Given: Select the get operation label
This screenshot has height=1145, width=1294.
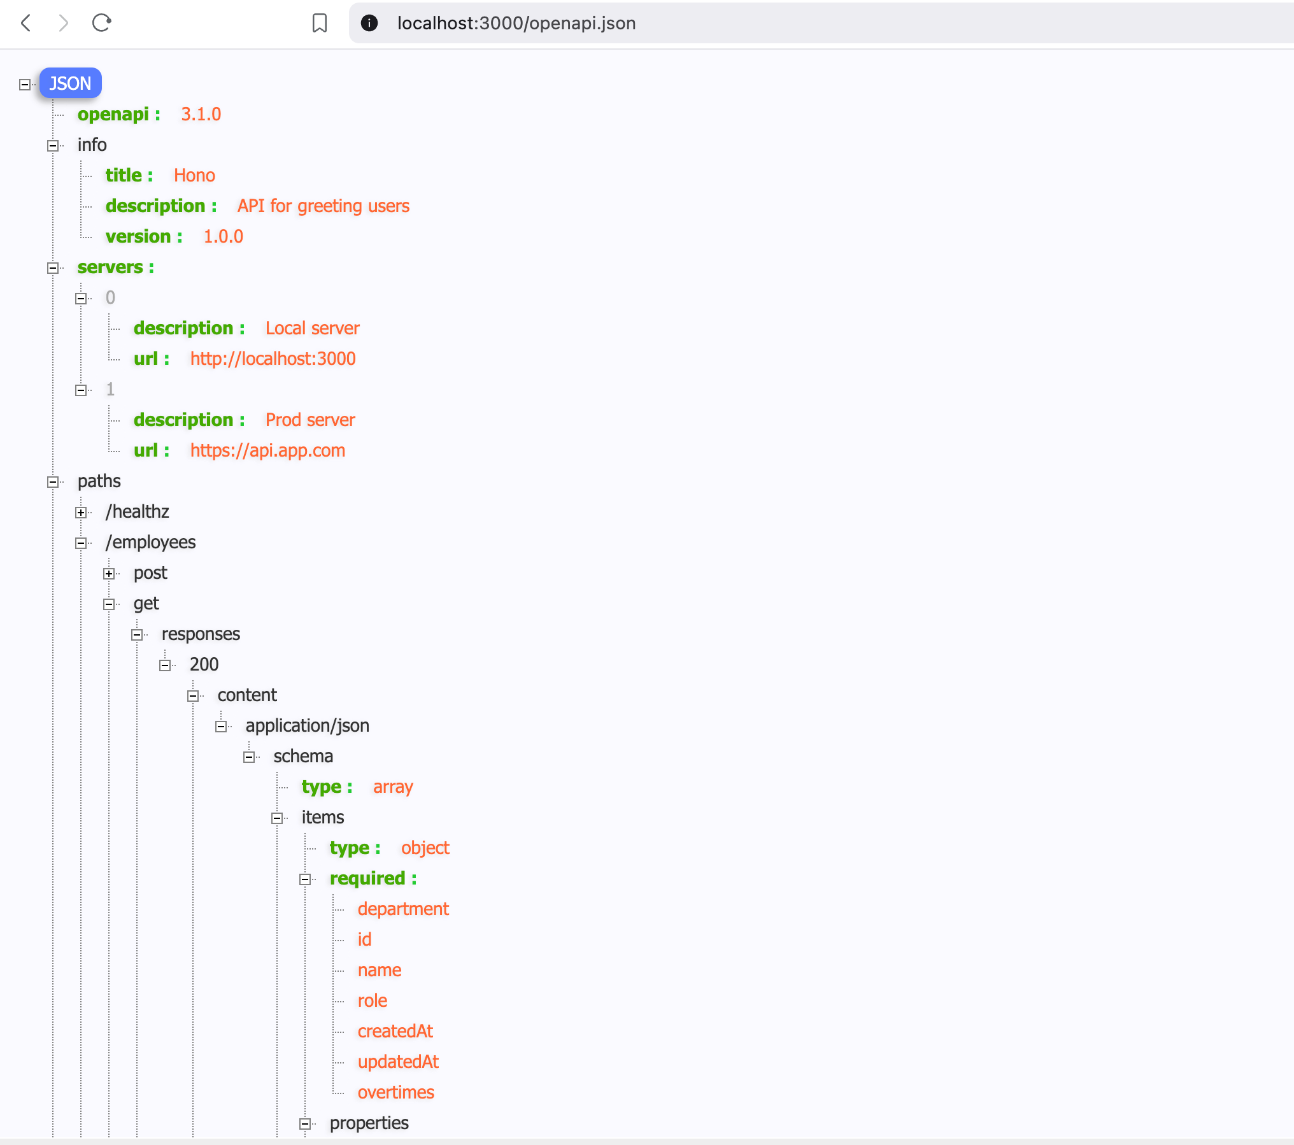Looking at the screenshot, I should (146, 603).
